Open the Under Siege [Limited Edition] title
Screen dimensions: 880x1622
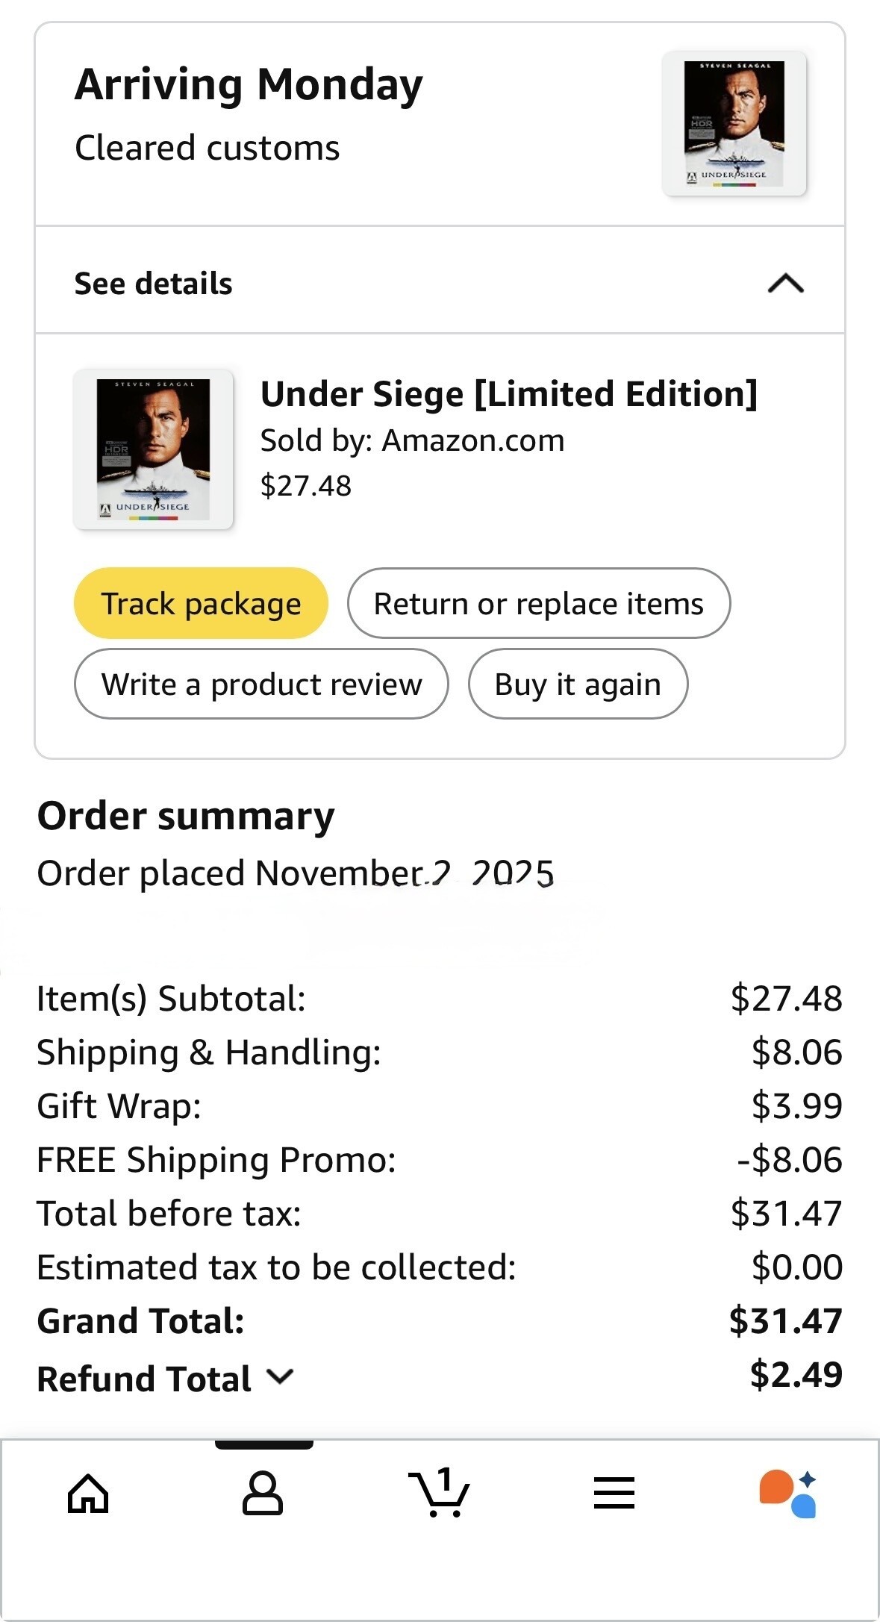(509, 393)
